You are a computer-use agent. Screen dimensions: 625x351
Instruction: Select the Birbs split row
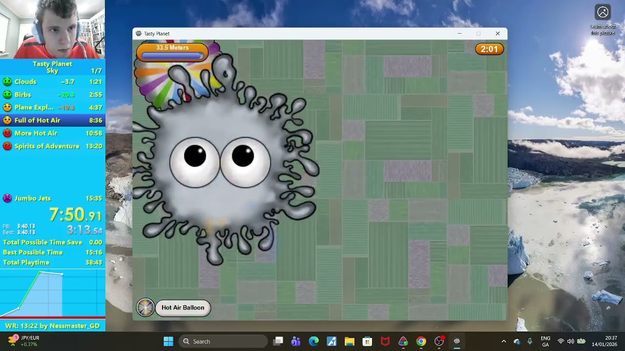pos(52,95)
